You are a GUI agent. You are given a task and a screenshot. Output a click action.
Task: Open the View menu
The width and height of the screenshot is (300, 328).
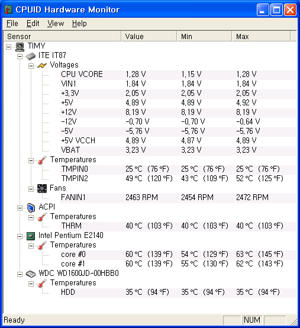[x=56, y=24]
